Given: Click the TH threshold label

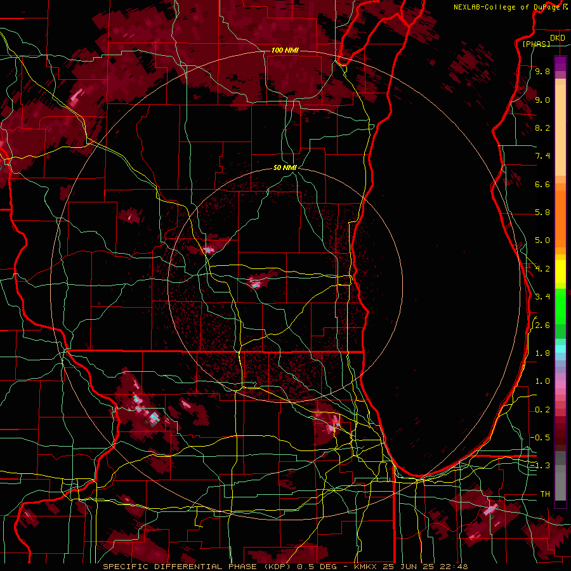Looking at the screenshot, I should pos(545,494).
